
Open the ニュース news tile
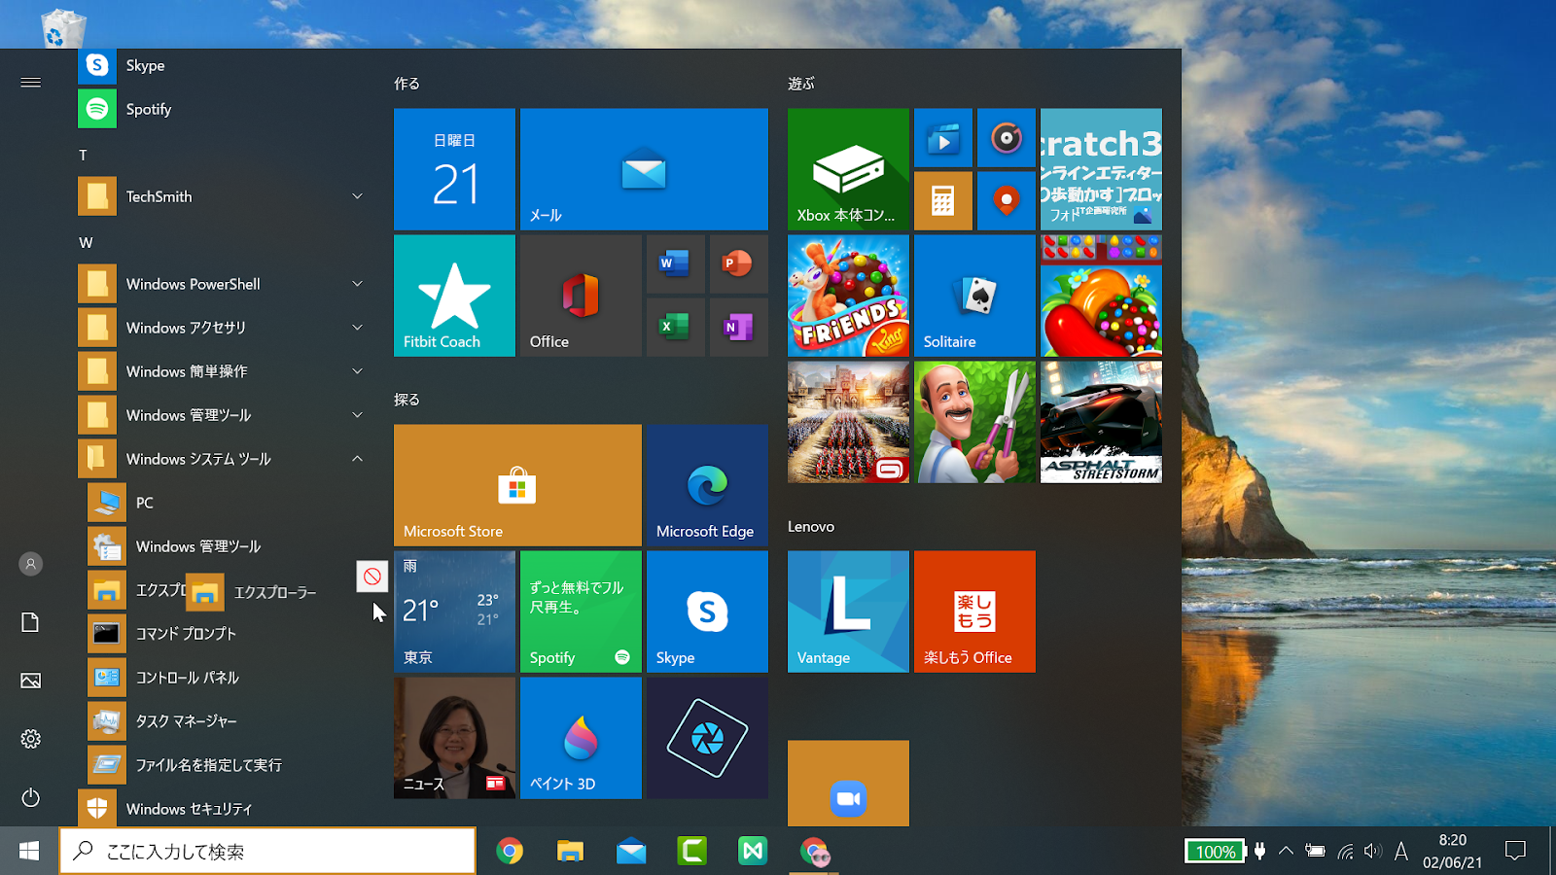click(x=454, y=738)
